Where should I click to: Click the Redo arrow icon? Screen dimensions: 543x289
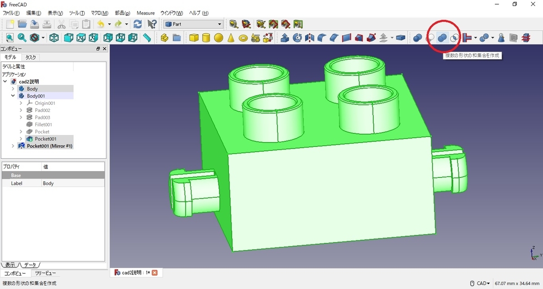(x=118, y=24)
